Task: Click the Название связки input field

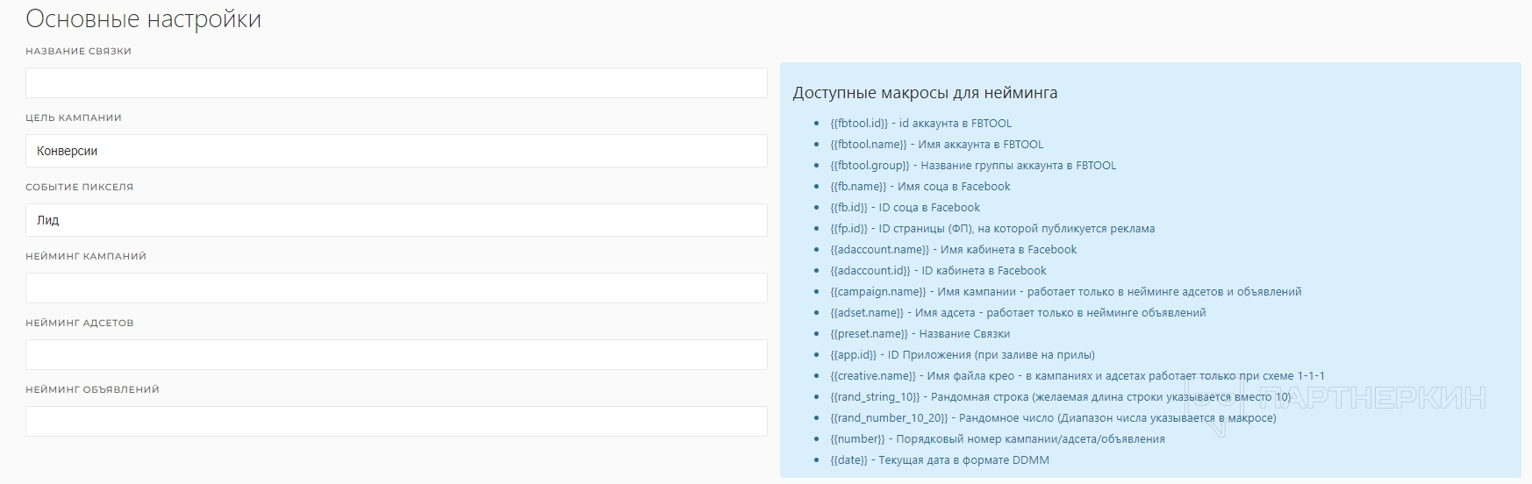Action: click(397, 83)
